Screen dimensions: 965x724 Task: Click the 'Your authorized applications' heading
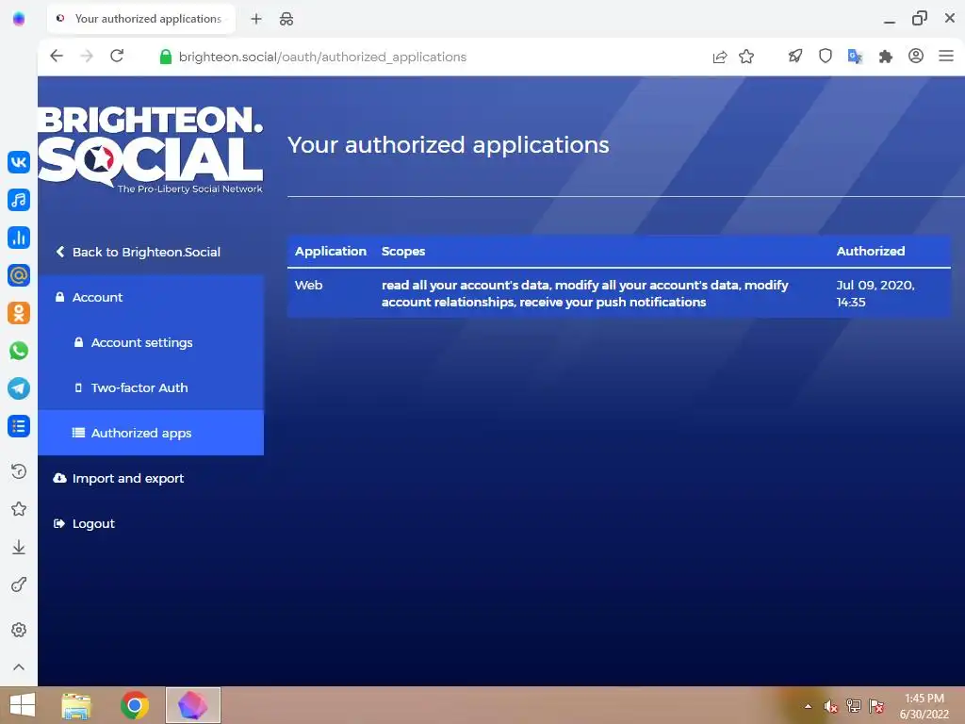(448, 144)
